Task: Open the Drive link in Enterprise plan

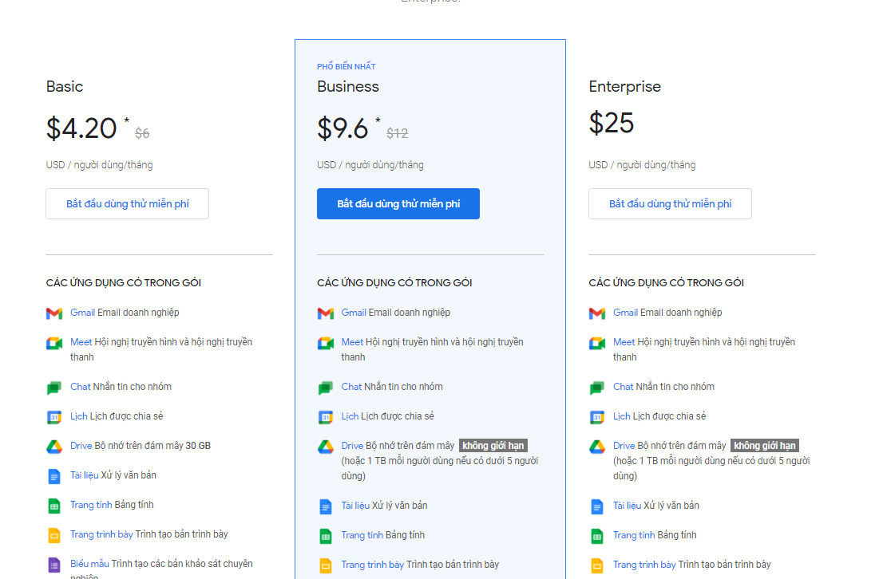Action: [624, 446]
